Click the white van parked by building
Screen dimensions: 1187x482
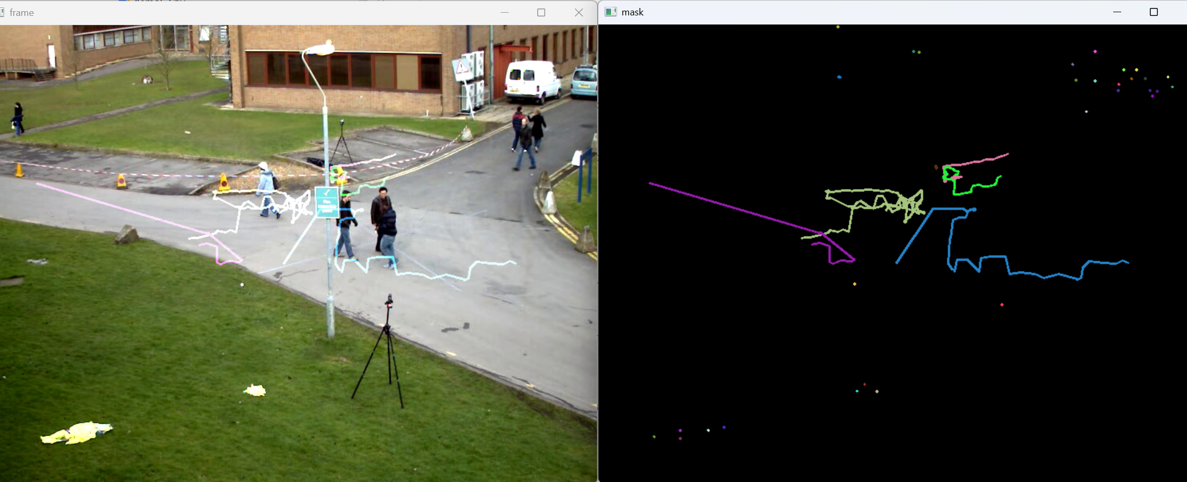(531, 81)
